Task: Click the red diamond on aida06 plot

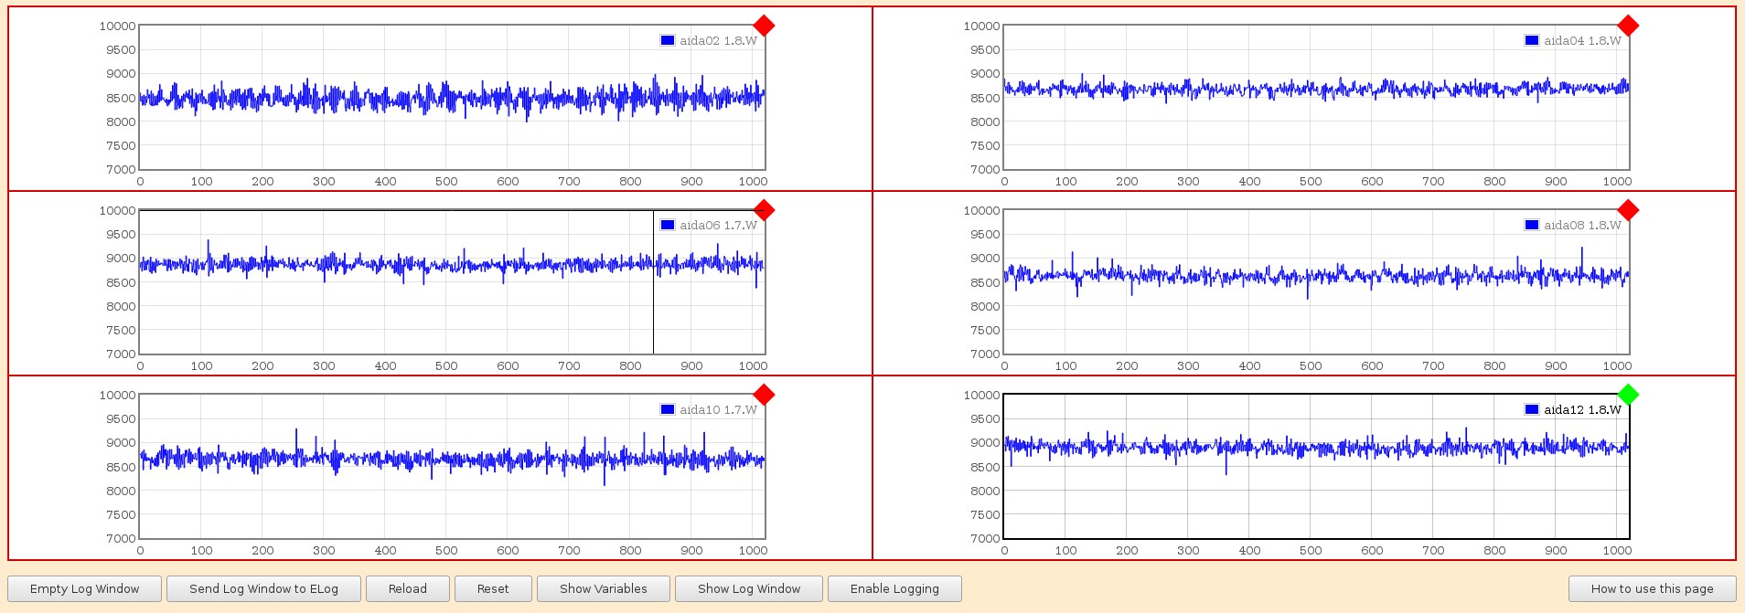Action: click(x=764, y=210)
